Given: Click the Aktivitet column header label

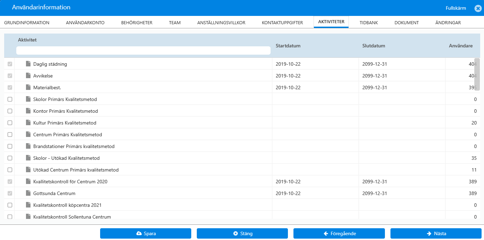Looking at the screenshot, I should click(27, 40).
